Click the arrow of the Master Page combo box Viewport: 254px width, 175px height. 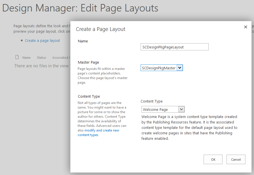pyautogui.click(x=180, y=68)
